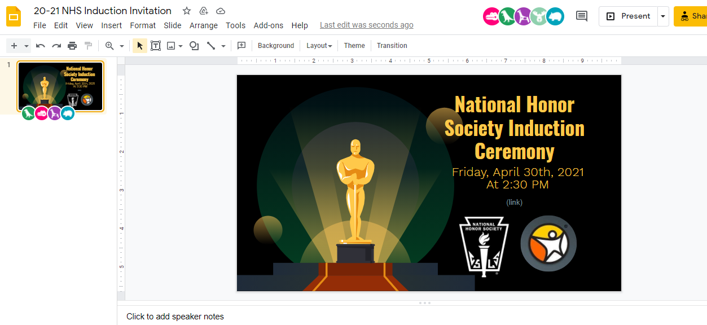707x325 pixels.
Task: Open the Format menu
Action: pos(143,25)
